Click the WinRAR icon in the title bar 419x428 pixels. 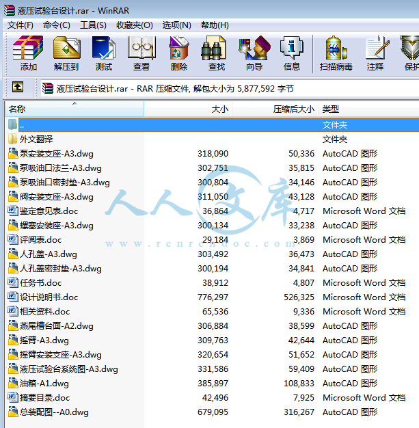click(x=10, y=10)
